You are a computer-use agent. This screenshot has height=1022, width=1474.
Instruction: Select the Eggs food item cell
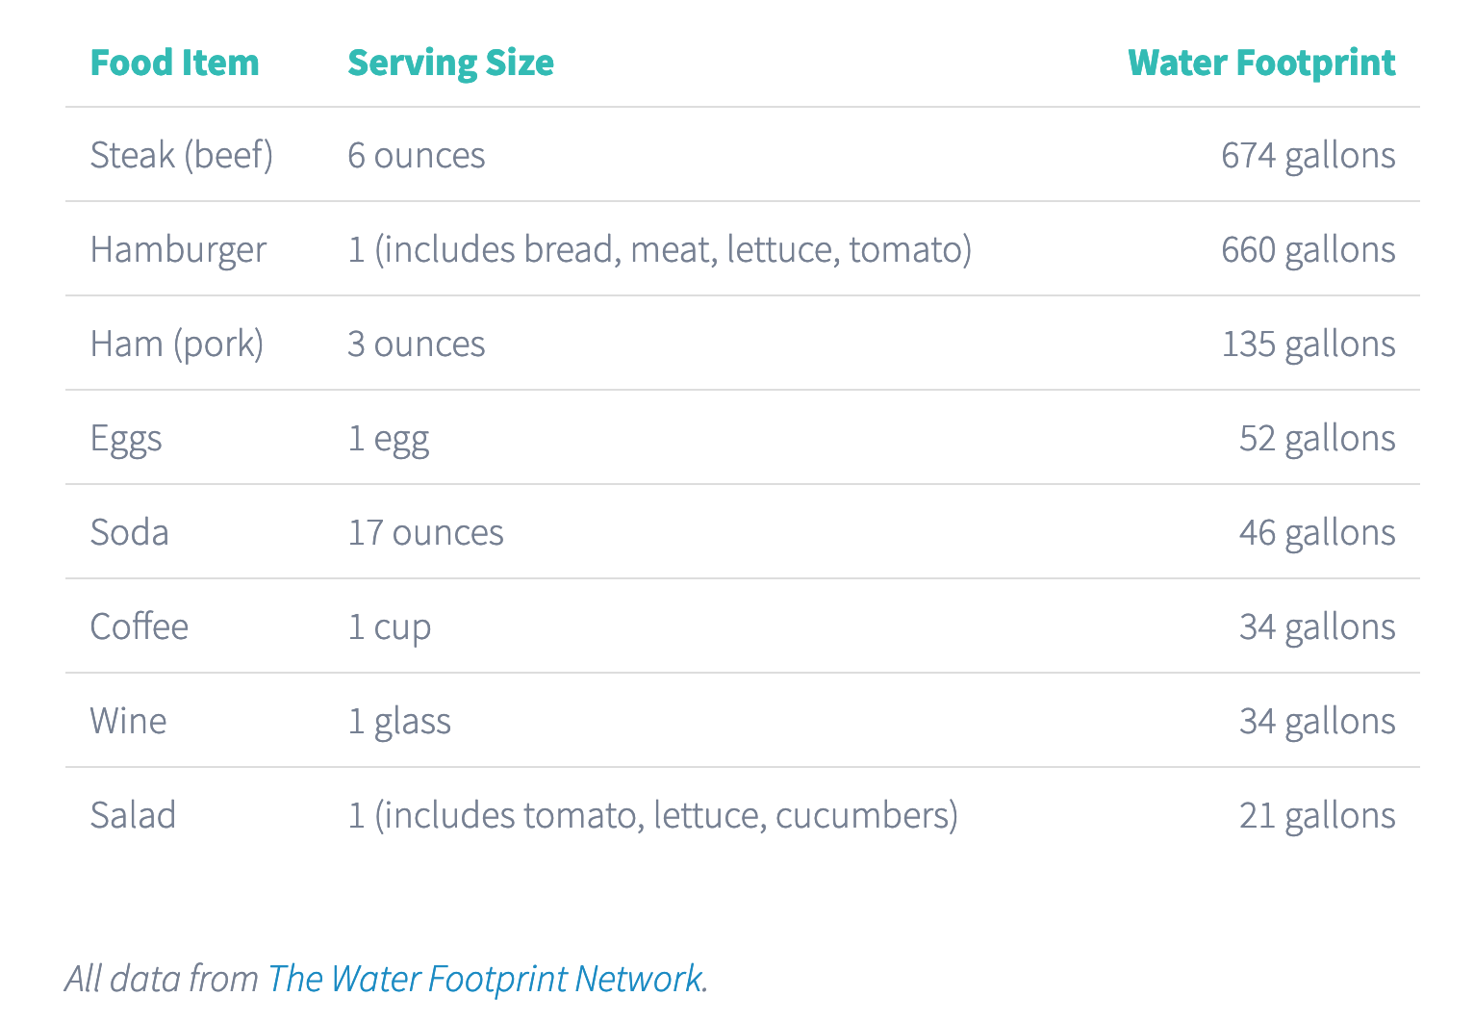pyautogui.click(x=126, y=438)
